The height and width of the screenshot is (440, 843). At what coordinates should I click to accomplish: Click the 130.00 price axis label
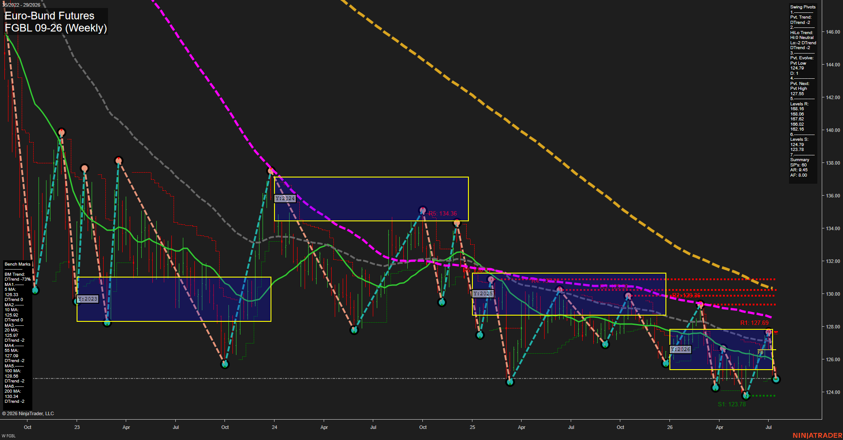coord(833,294)
